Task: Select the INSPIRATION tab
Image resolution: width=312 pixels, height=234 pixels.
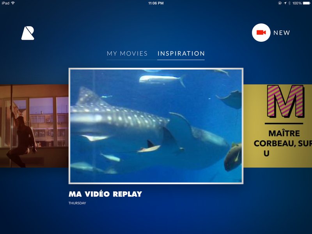Action: 181,53
